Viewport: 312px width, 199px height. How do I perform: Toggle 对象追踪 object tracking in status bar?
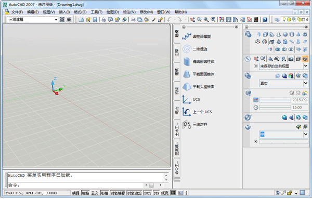[135, 193]
